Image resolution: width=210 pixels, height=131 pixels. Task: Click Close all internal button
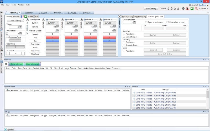[x=32, y=64]
